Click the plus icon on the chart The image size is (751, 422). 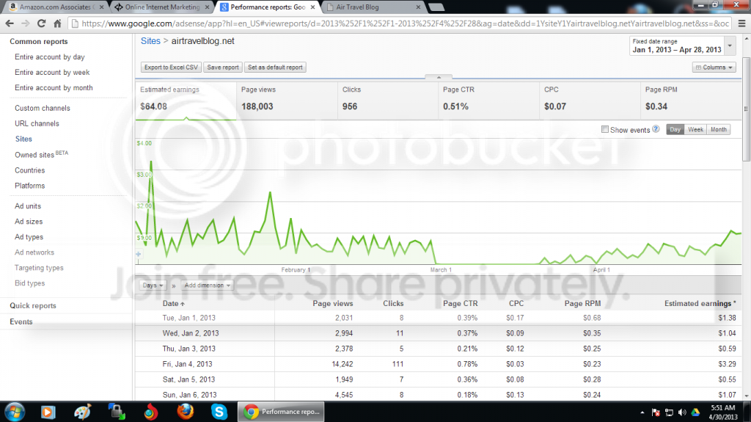(x=139, y=254)
